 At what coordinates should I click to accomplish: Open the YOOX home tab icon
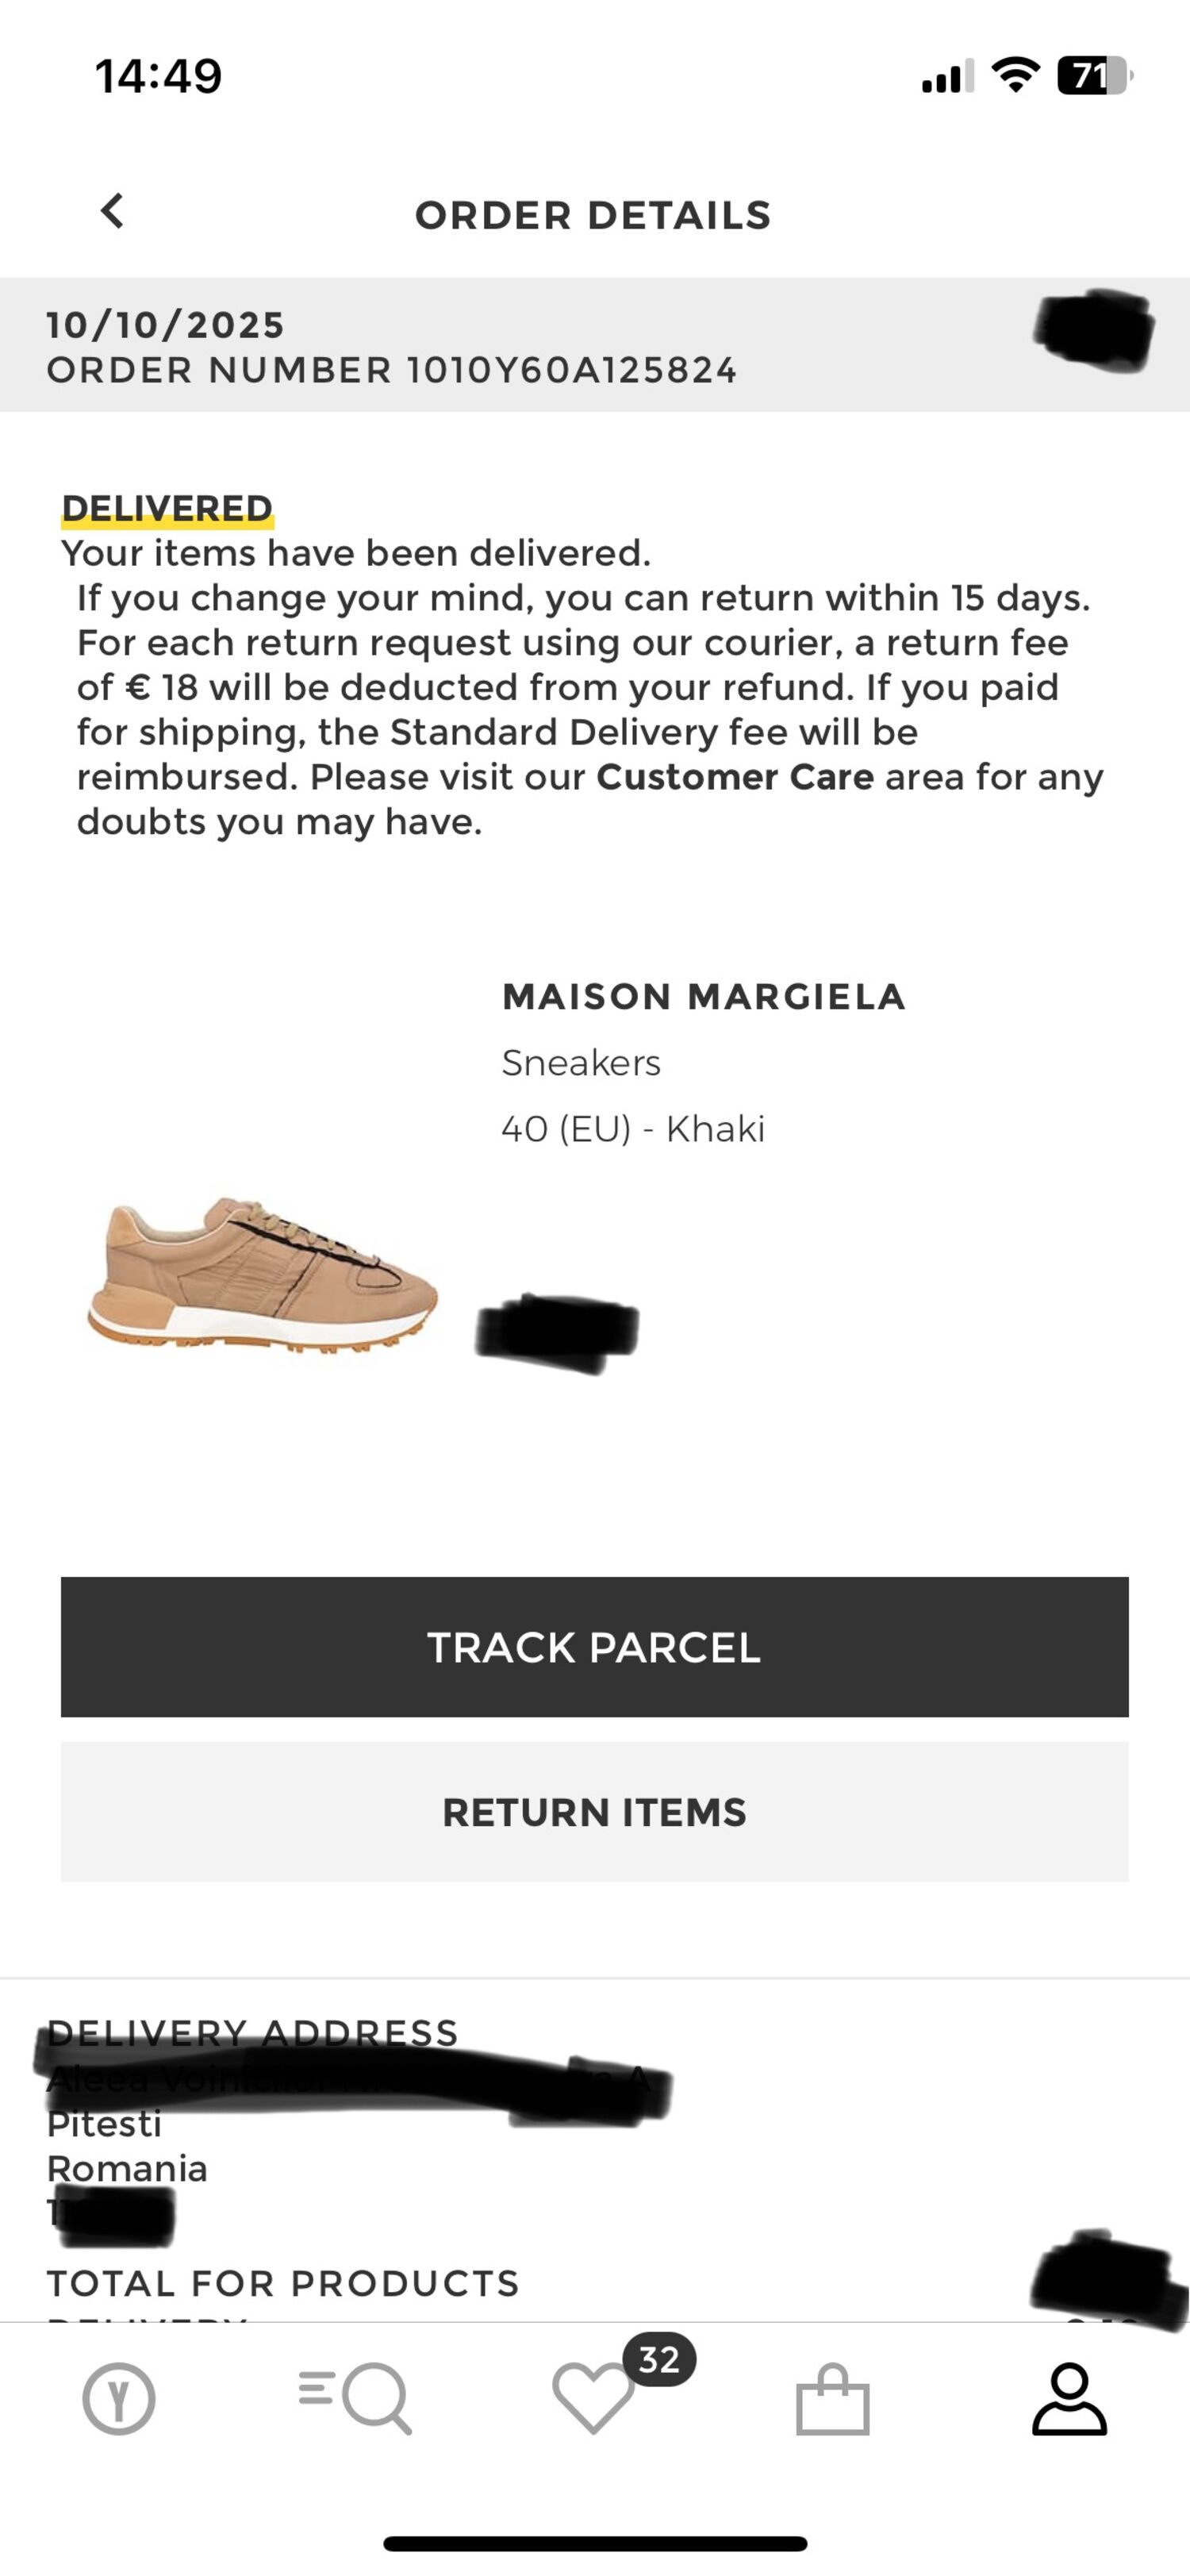click(119, 2398)
